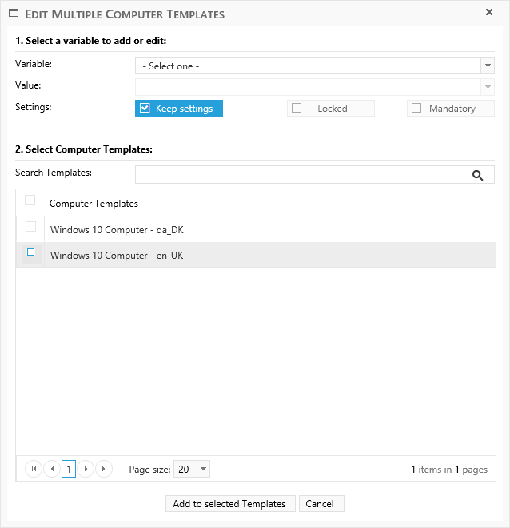Select all templates via header checkbox
Viewport: 510px width, 528px height.
(30, 200)
